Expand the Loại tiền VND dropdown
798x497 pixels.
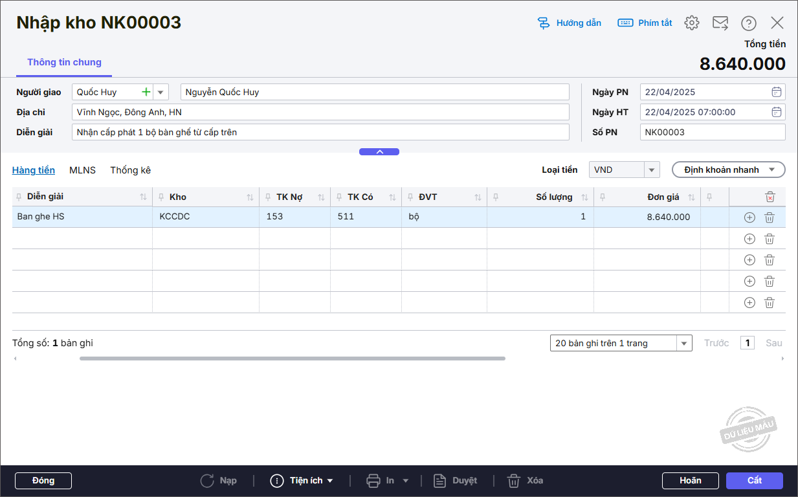[652, 170]
